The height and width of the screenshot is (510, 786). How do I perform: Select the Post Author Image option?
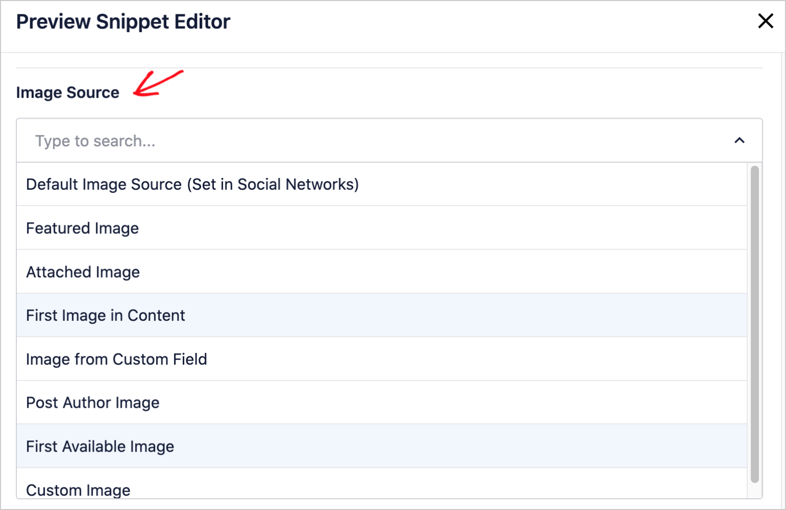93,403
